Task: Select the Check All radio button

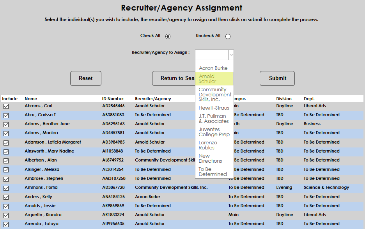Action: pyautogui.click(x=168, y=36)
